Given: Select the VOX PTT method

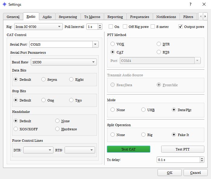Looking at the screenshot, I should [113, 44].
